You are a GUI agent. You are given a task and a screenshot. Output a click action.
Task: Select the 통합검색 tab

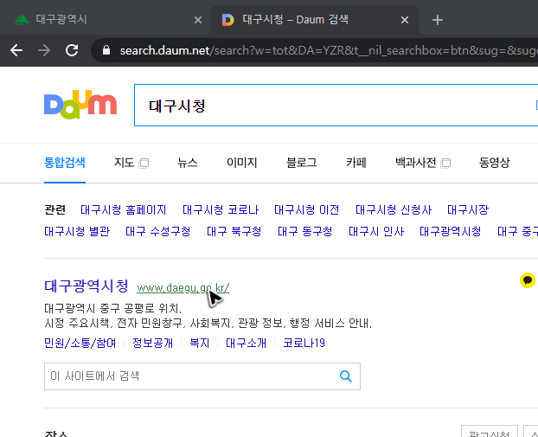[x=65, y=163]
